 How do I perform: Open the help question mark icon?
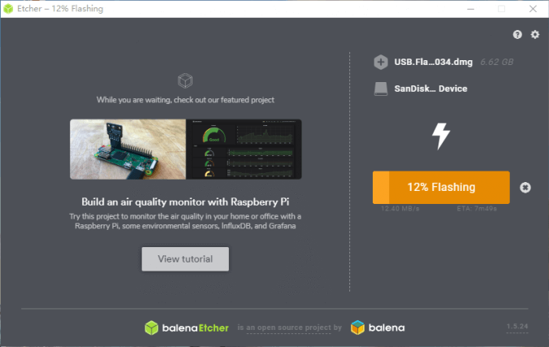click(517, 34)
